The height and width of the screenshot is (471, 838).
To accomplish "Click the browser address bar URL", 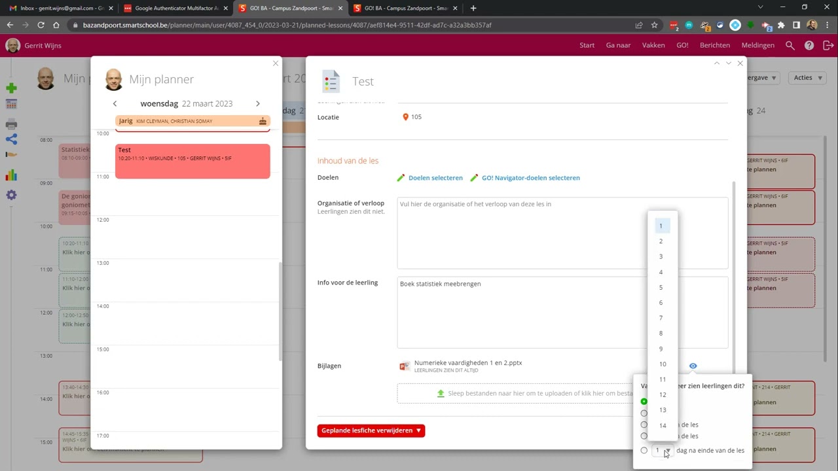I will point(287,25).
